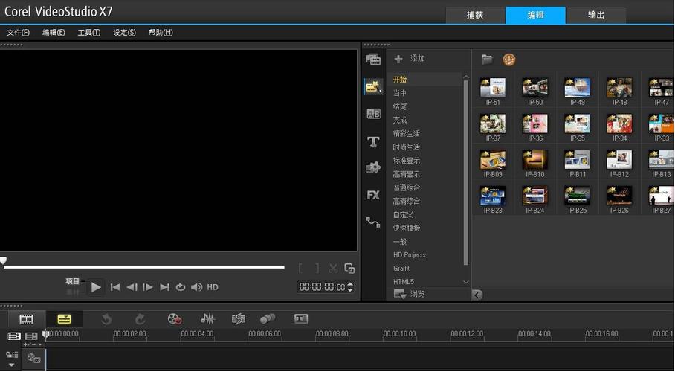Click the 添加 add button
This screenshot has width=675, height=372.
click(x=410, y=59)
